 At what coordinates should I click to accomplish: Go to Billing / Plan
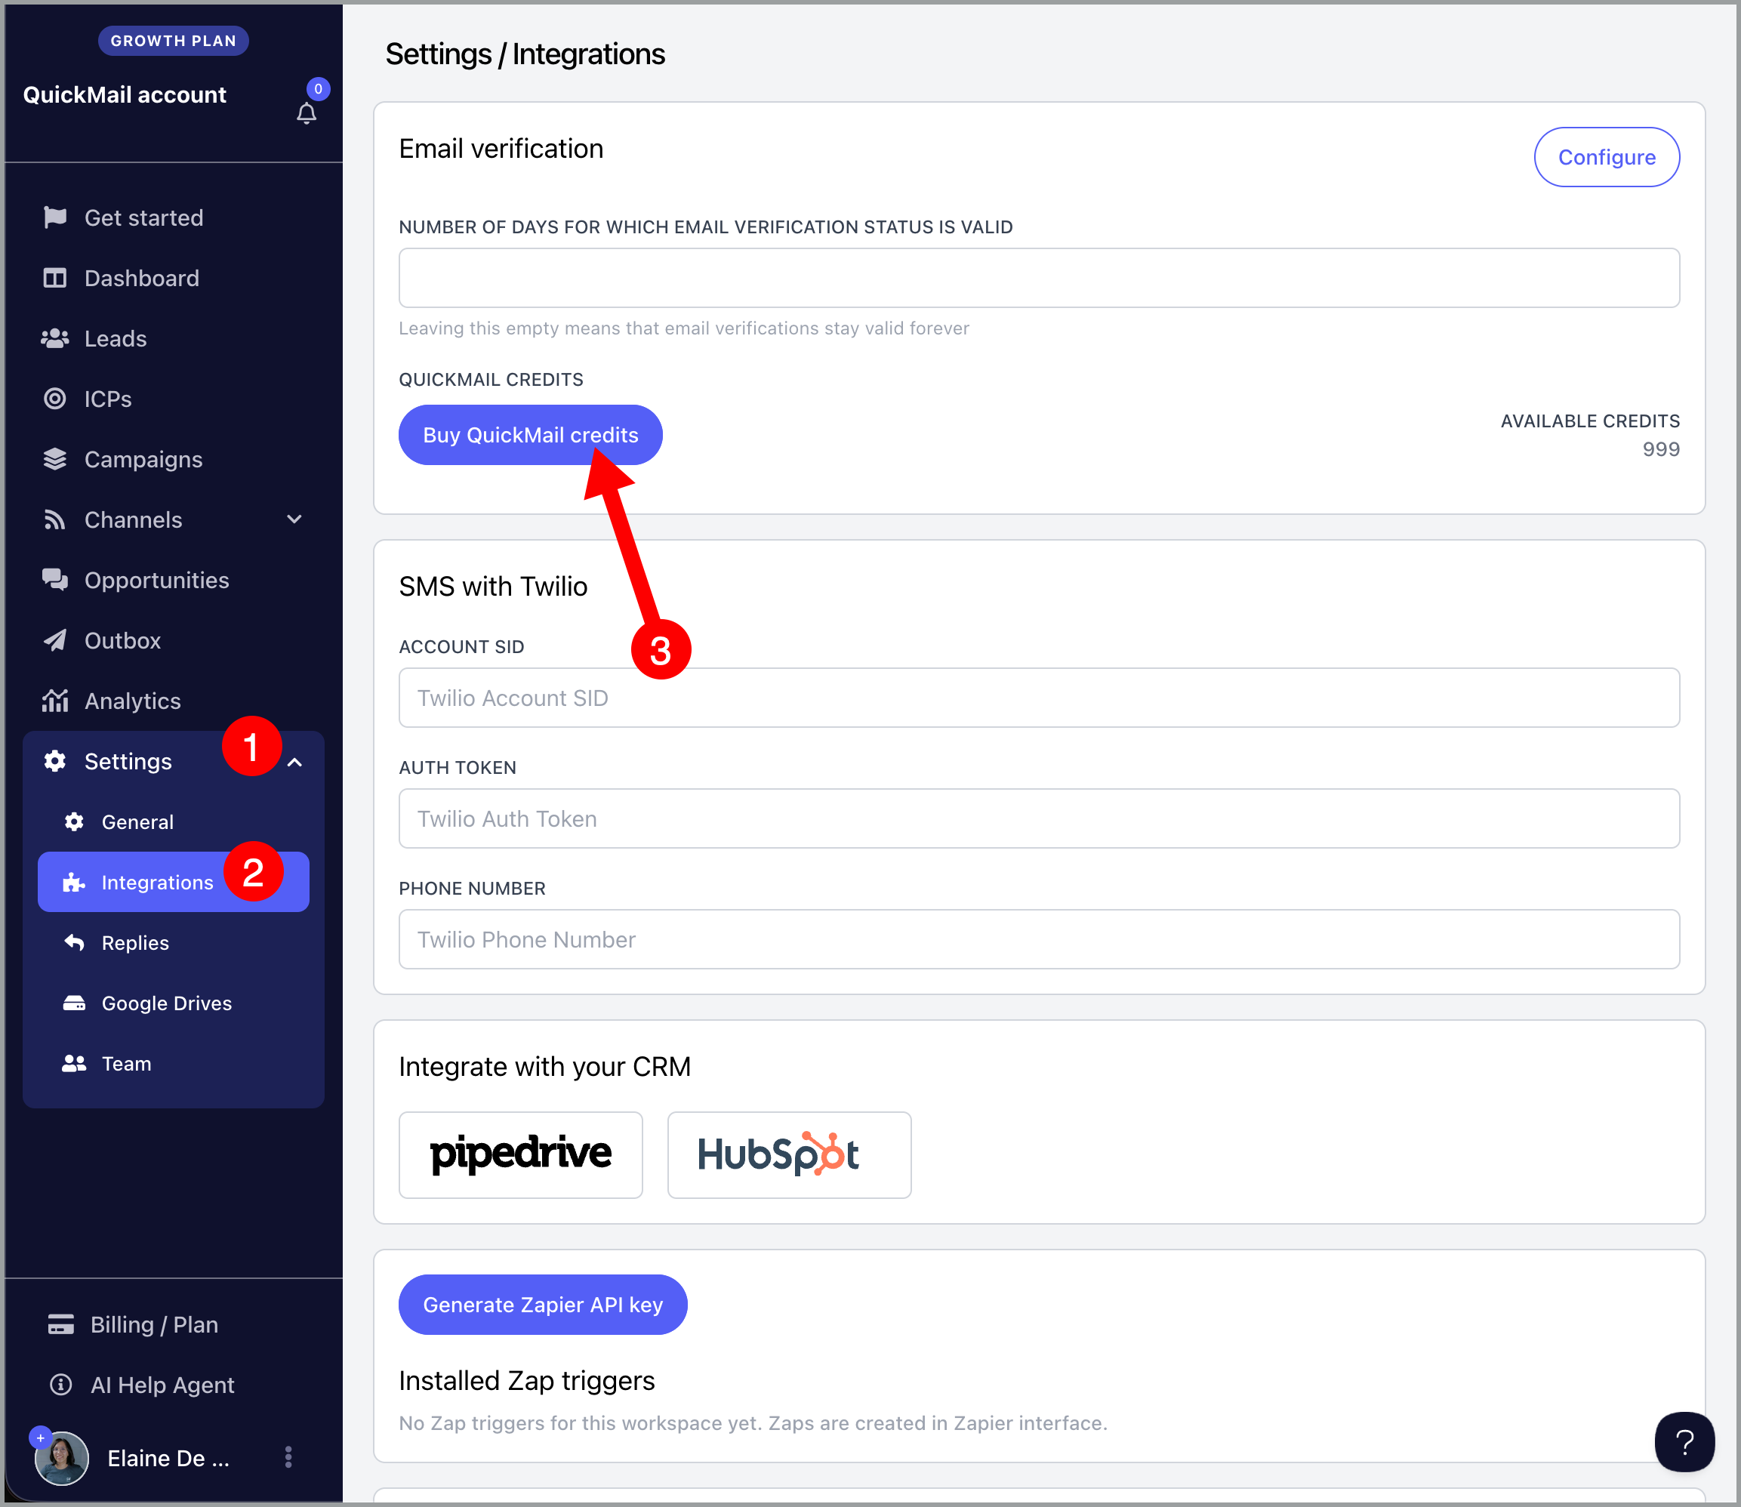coord(155,1325)
